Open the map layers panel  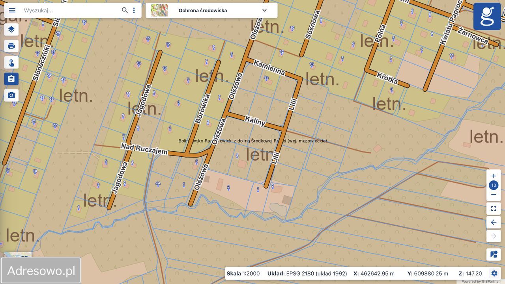(11, 30)
